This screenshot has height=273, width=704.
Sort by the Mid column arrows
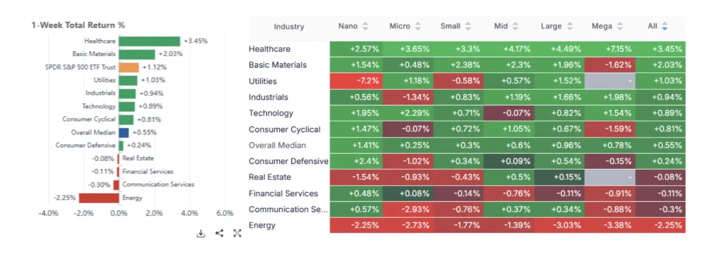[515, 26]
